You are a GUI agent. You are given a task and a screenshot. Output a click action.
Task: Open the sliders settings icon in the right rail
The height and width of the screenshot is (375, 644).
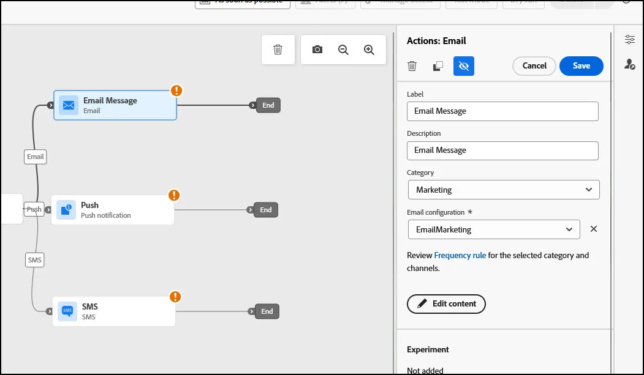point(630,39)
